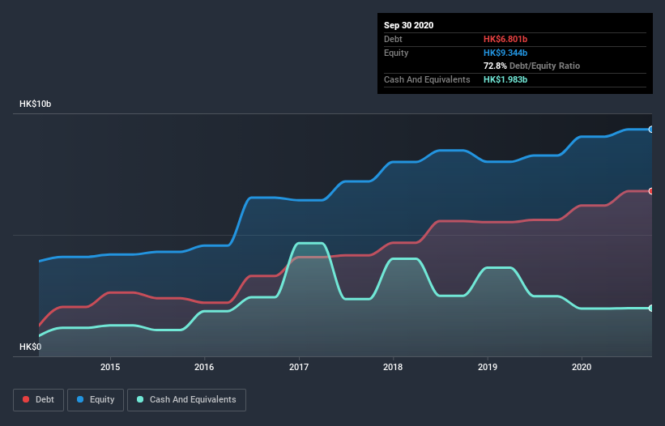Click the 2016 x-axis label

204,367
